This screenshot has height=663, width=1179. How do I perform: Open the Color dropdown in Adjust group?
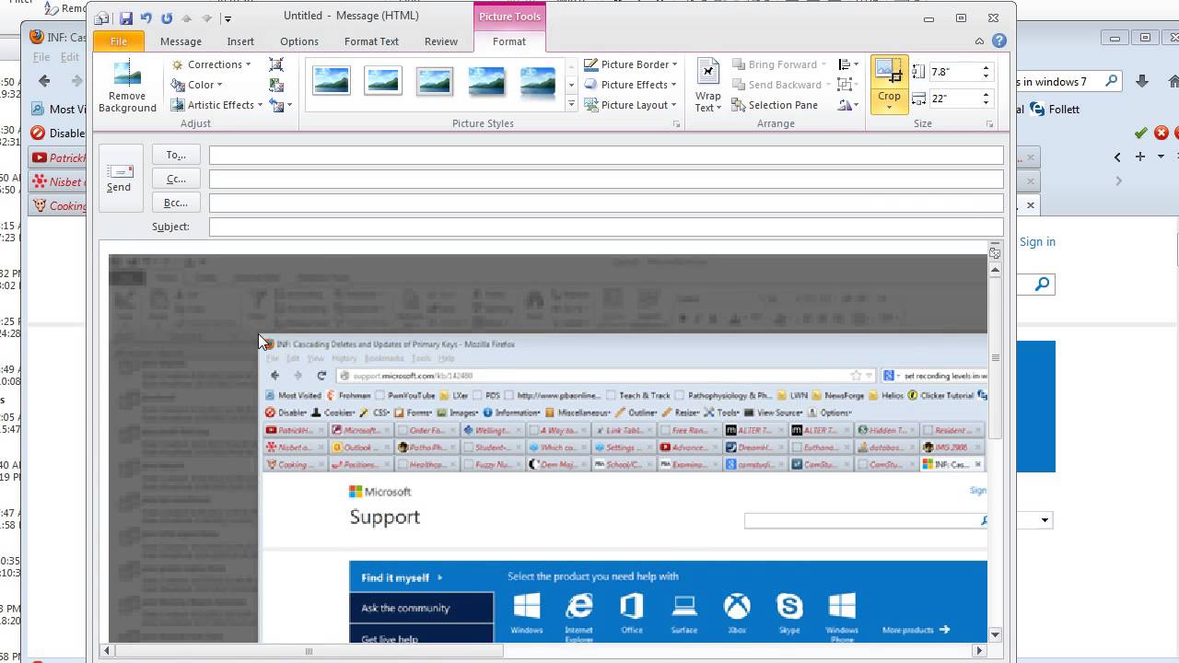197,85
